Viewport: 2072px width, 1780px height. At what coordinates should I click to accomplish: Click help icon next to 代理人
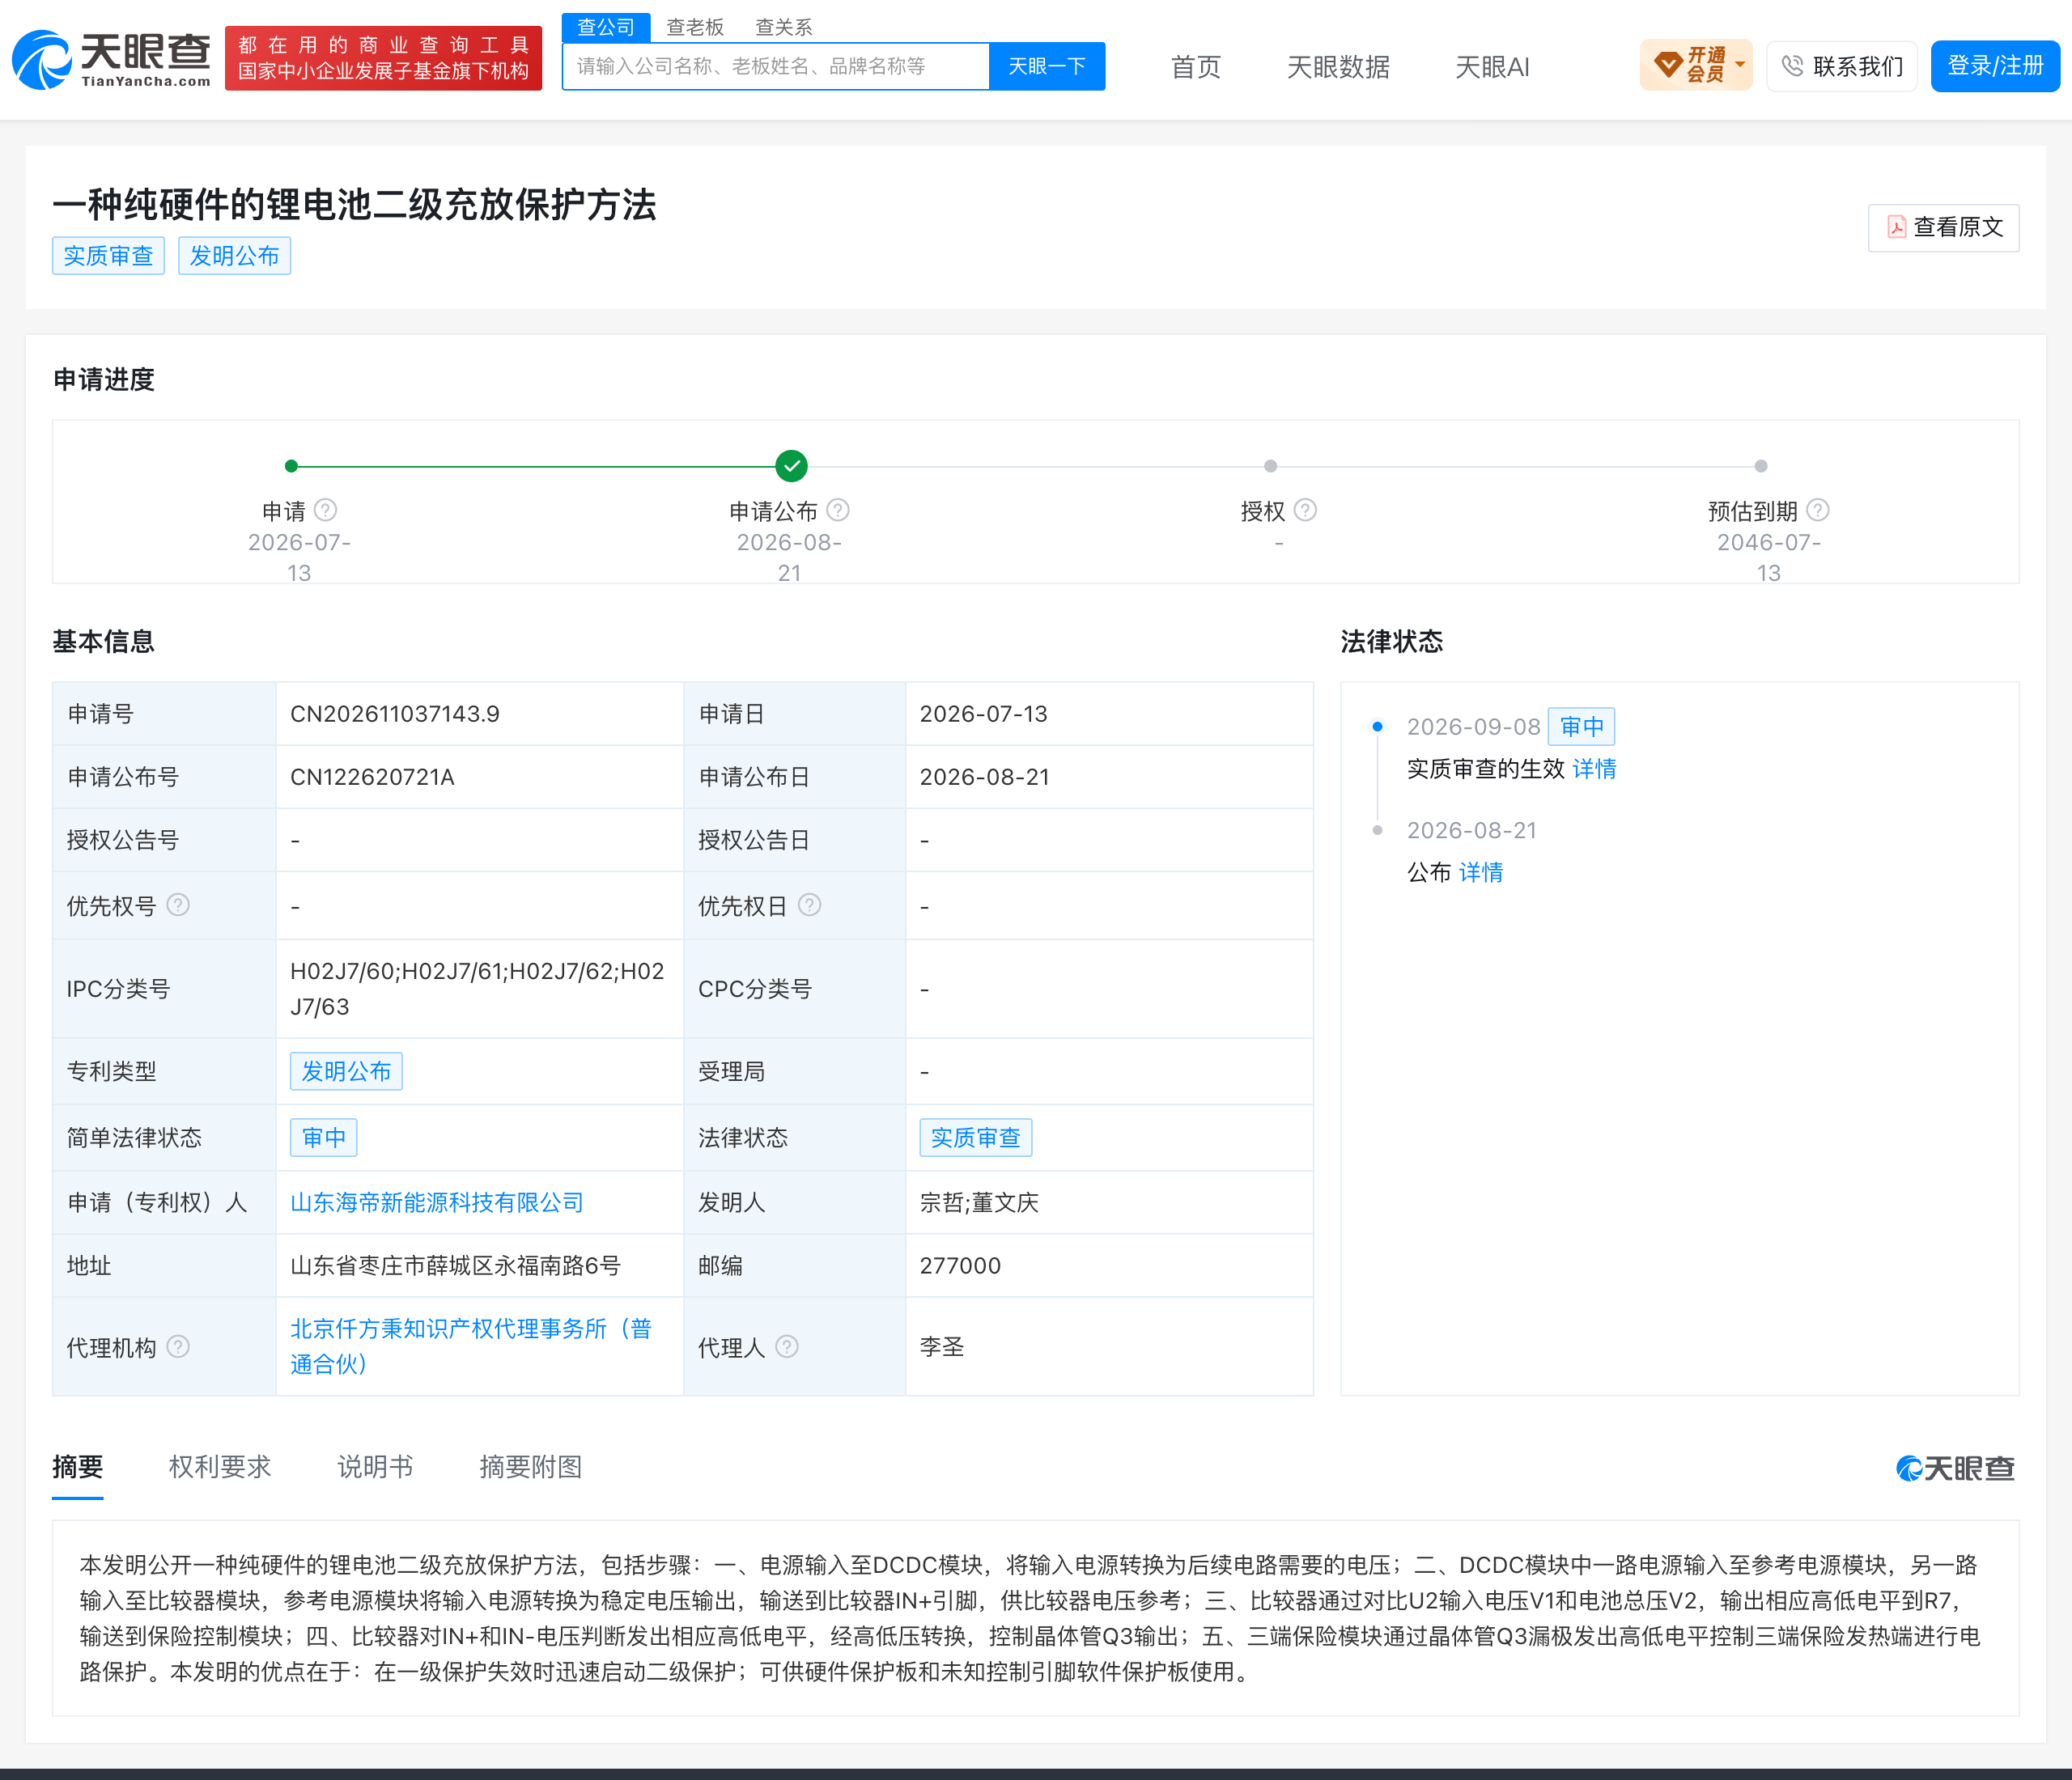[x=788, y=1347]
